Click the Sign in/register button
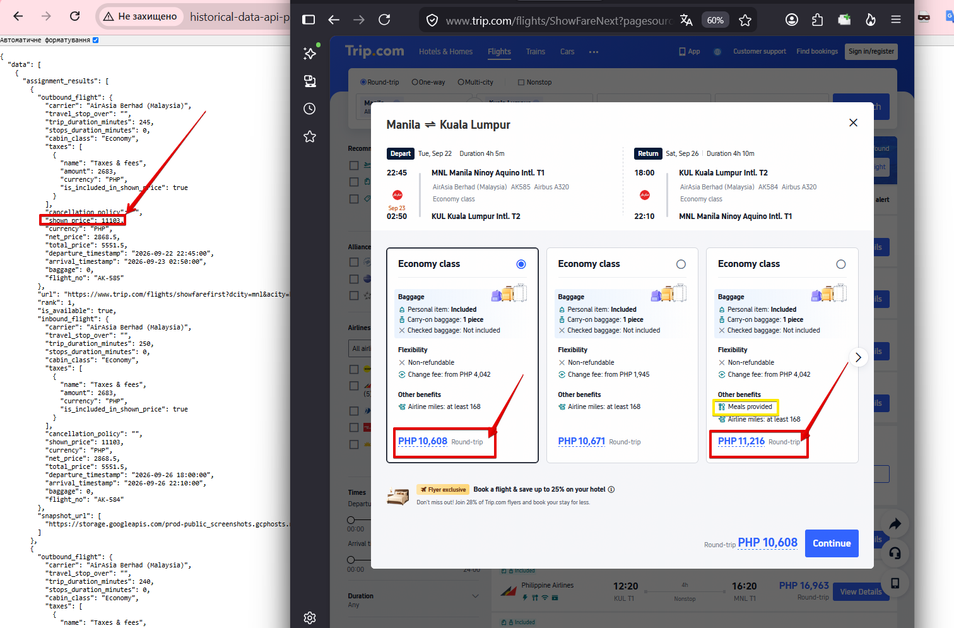This screenshot has height=628, width=954. (871, 52)
